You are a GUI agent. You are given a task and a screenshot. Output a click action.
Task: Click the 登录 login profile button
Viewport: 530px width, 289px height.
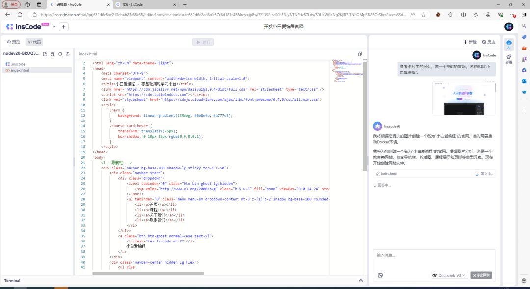pos(11,5)
